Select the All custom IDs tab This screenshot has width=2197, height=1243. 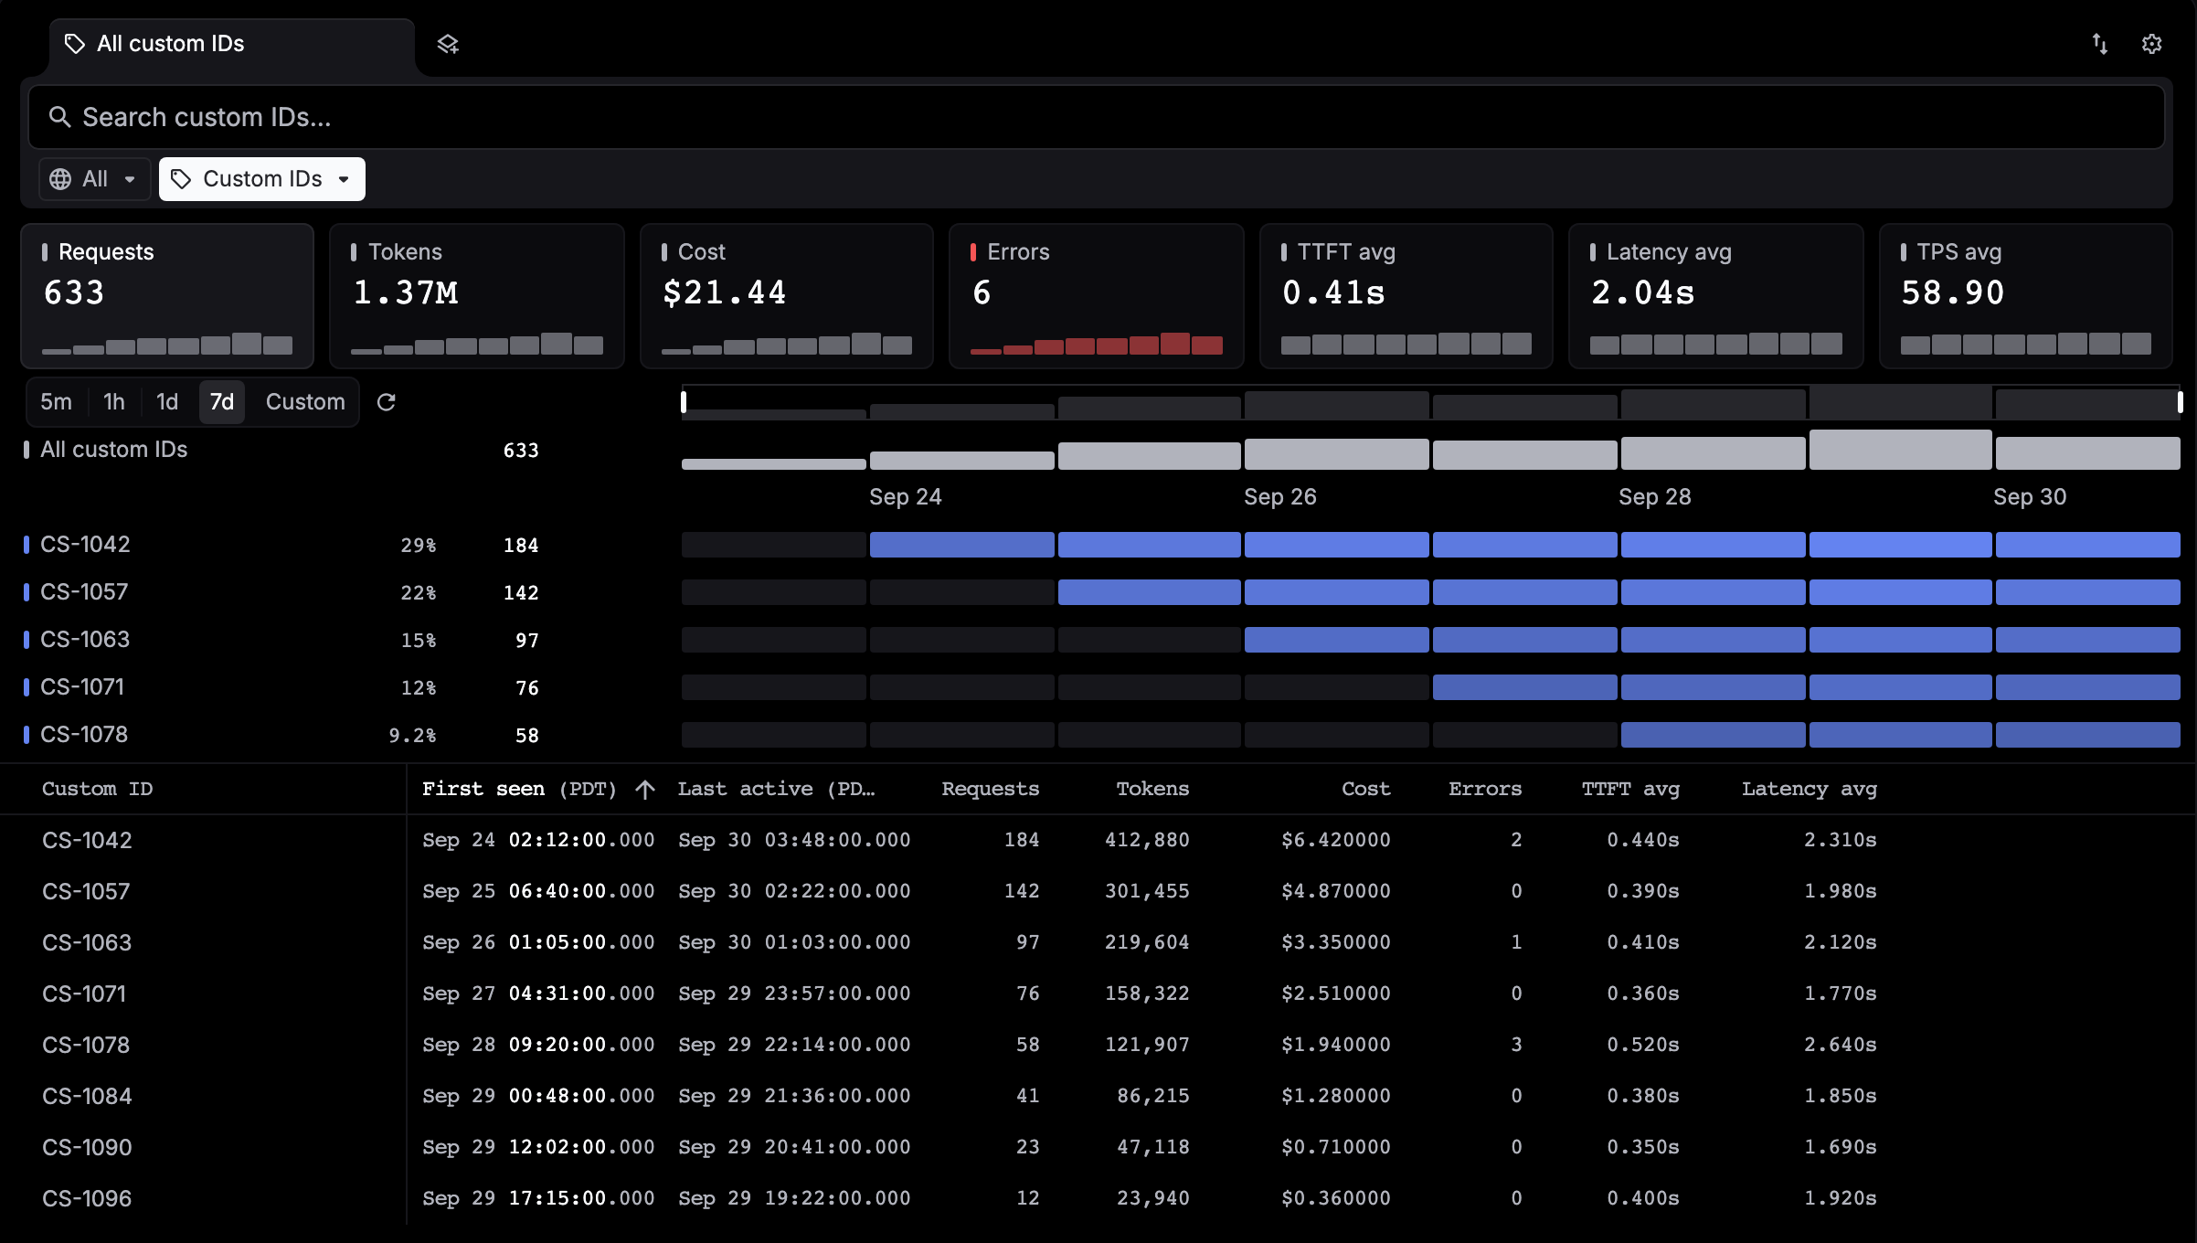pyautogui.click(x=232, y=44)
